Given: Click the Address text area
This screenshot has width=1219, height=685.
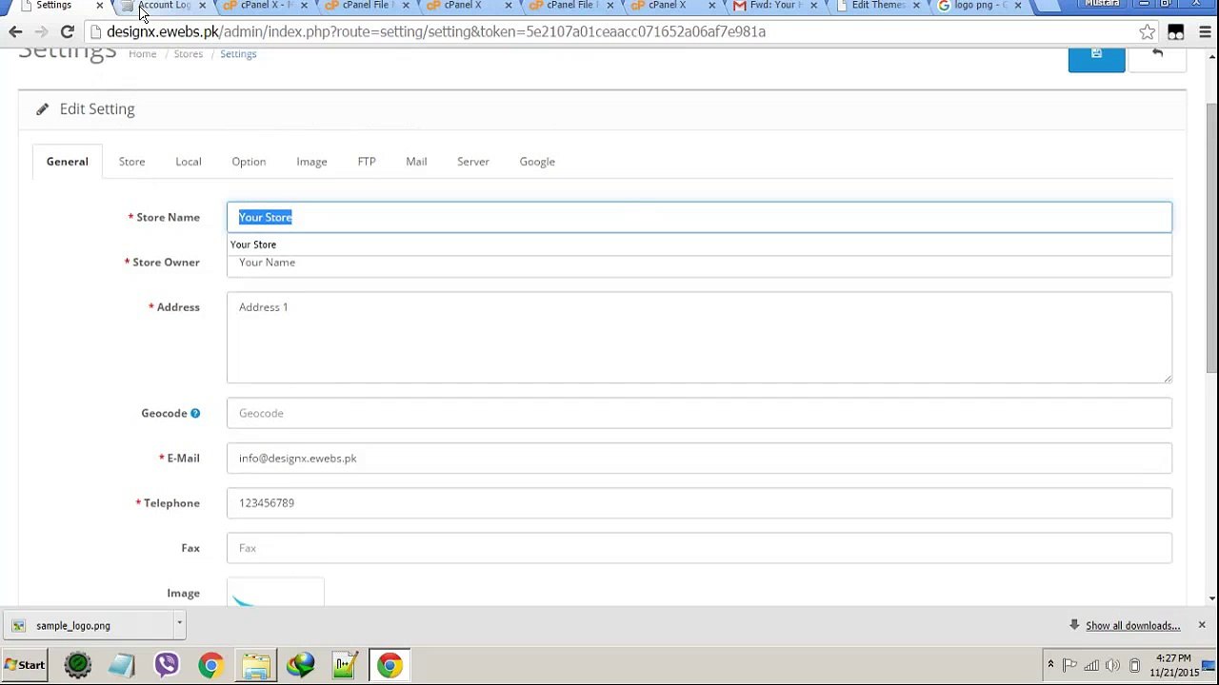Looking at the screenshot, I should click(699, 338).
